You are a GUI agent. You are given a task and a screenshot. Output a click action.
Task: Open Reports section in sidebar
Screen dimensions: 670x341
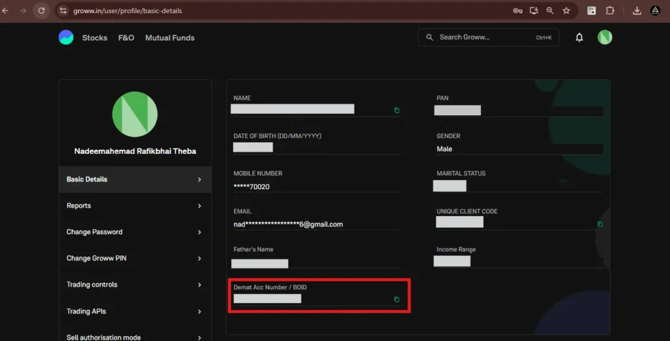point(135,206)
